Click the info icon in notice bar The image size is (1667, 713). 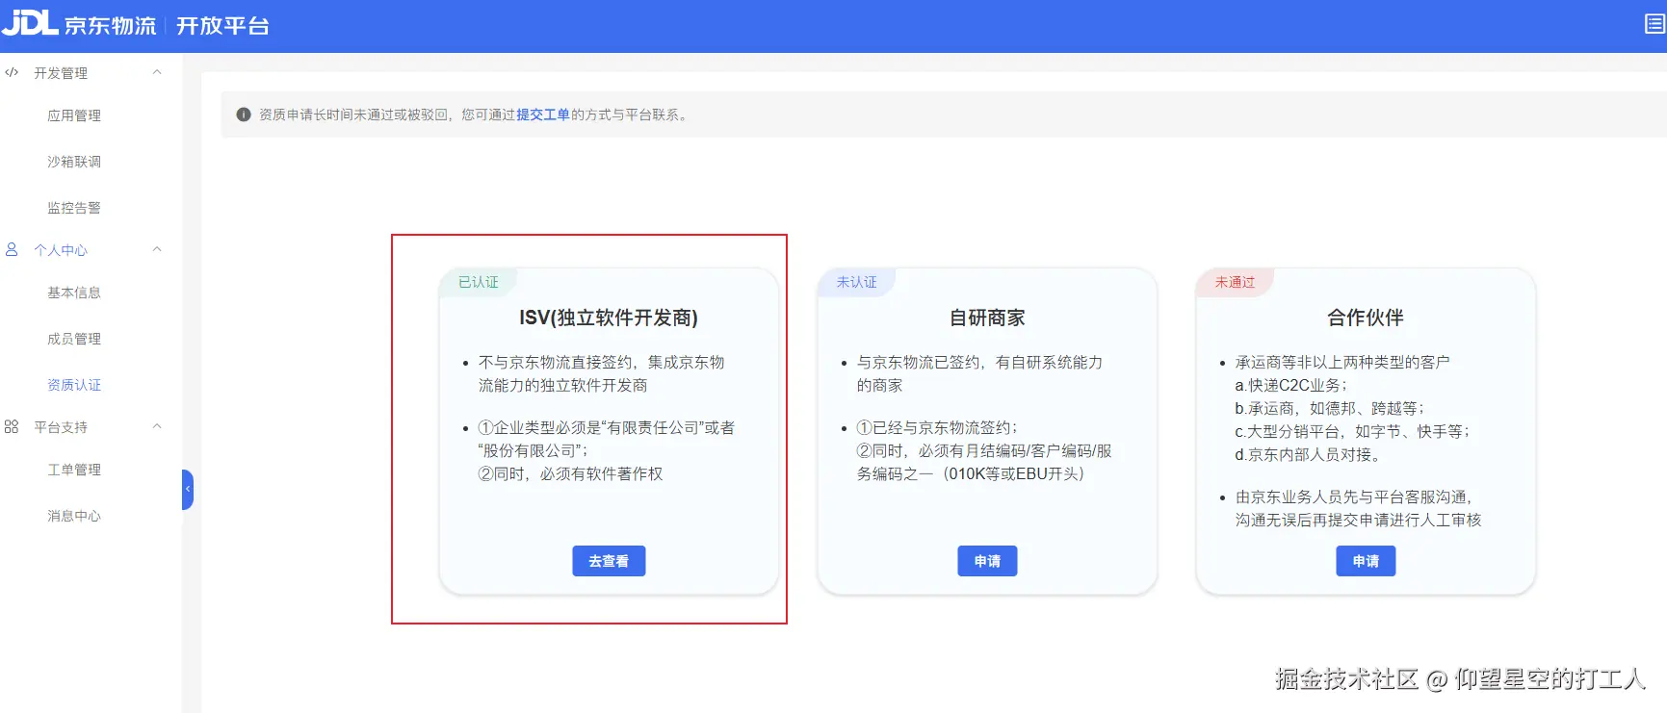click(244, 115)
